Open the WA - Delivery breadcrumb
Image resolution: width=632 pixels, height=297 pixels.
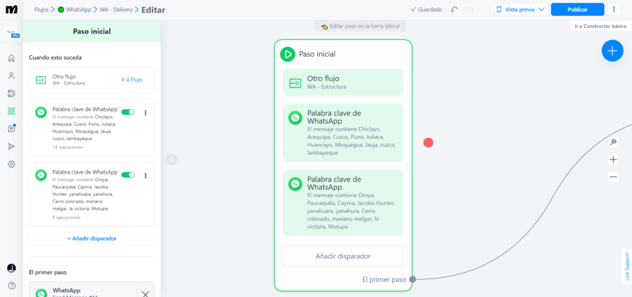(116, 9)
